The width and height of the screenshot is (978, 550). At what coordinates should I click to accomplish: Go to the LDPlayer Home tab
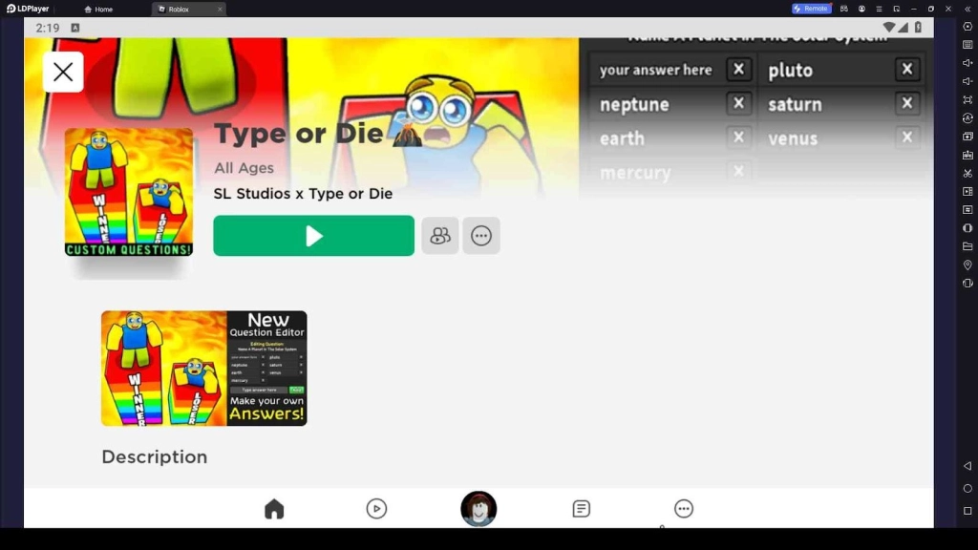pyautogui.click(x=98, y=8)
